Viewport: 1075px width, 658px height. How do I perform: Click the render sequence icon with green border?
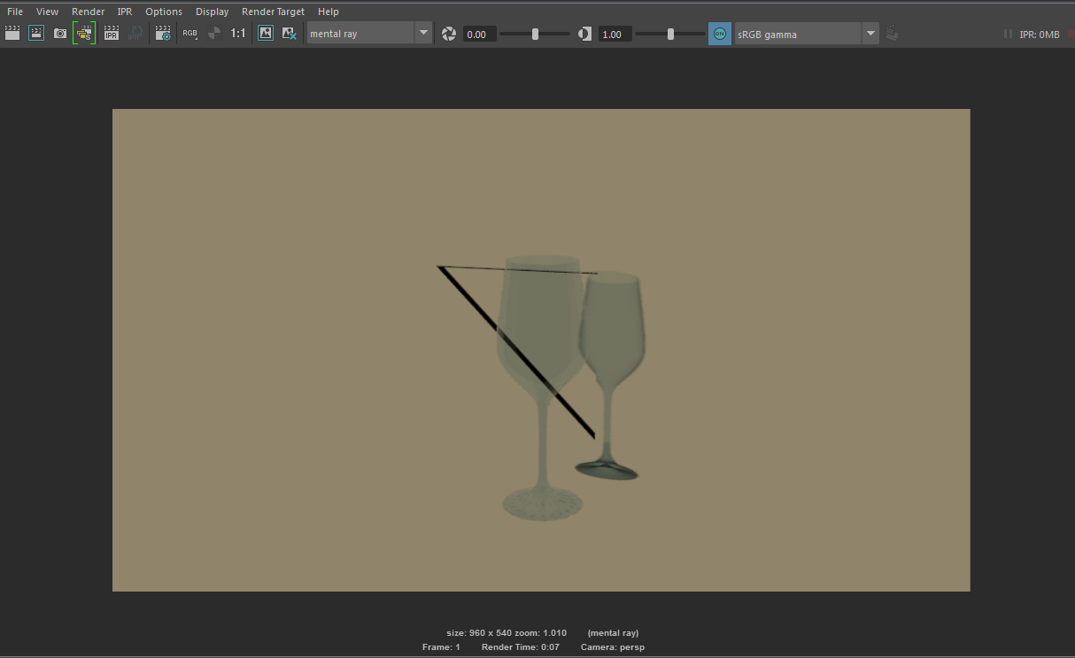coord(84,34)
